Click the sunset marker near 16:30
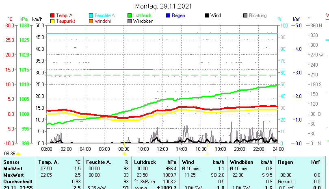The height and width of the screenshot is (189, 329). coord(207,154)
